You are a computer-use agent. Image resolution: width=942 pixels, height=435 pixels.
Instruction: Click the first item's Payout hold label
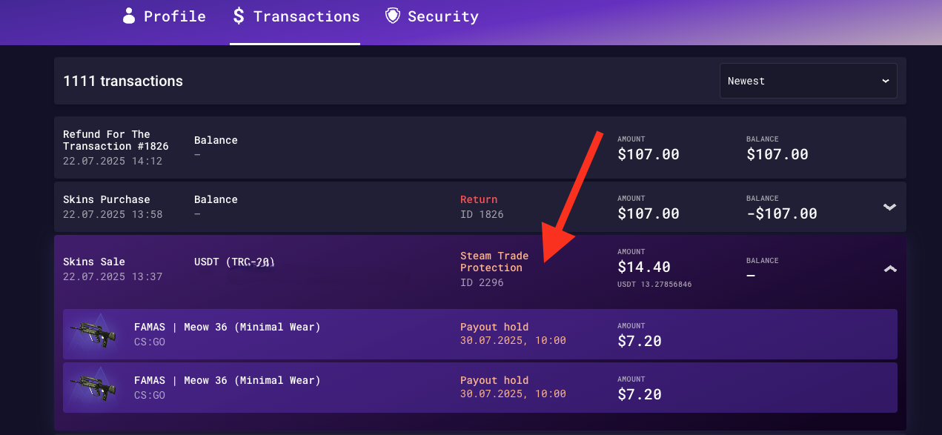tap(494, 327)
